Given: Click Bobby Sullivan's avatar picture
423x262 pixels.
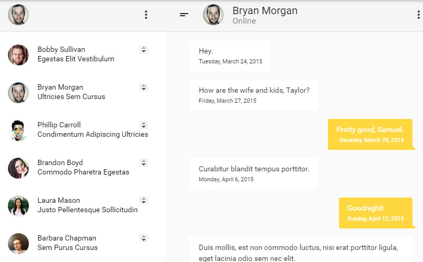Looking at the screenshot, I should pyautogui.click(x=18, y=54).
